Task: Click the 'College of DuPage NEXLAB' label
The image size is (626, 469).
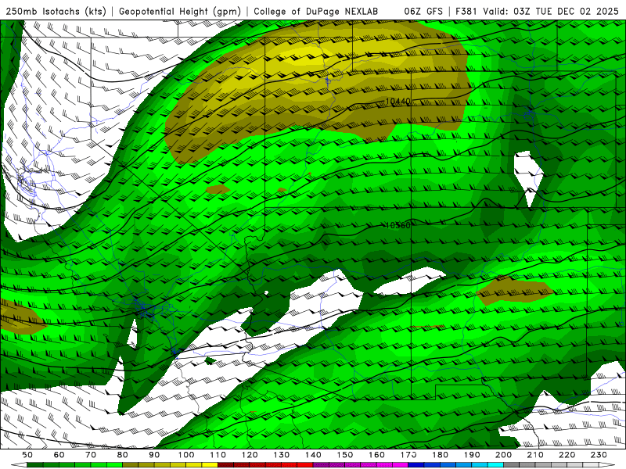Action: point(316,11)
